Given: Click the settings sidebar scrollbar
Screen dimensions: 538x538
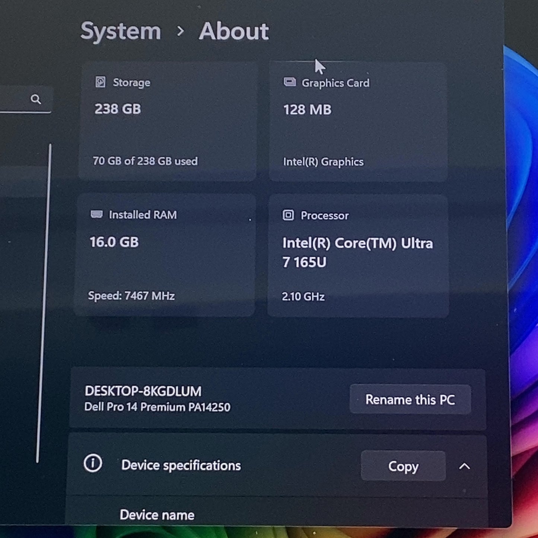Looking at the screenshot, I should pos(44,303).
